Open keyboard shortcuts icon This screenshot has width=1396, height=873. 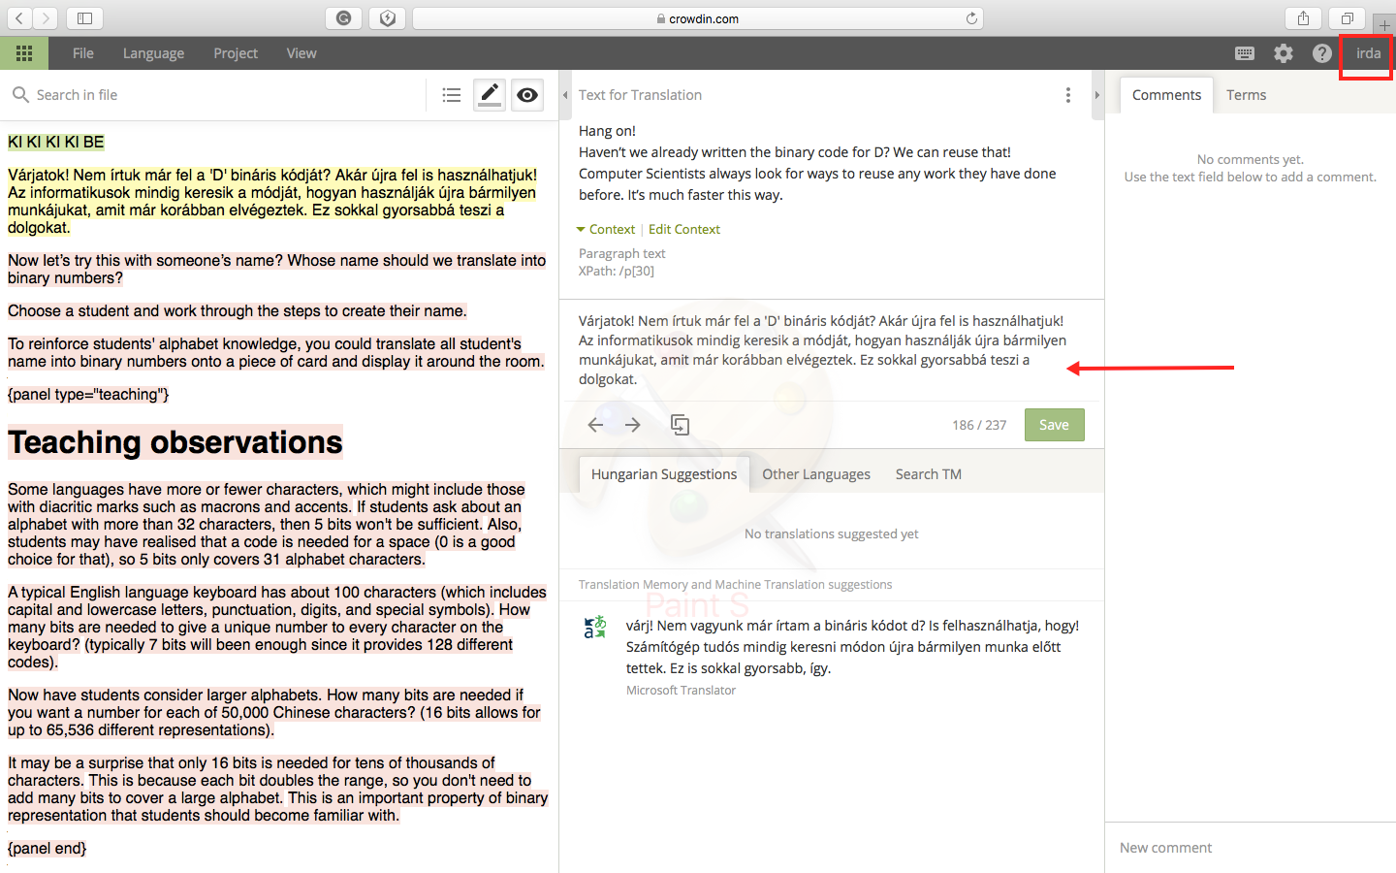[x=1245, y=53]
